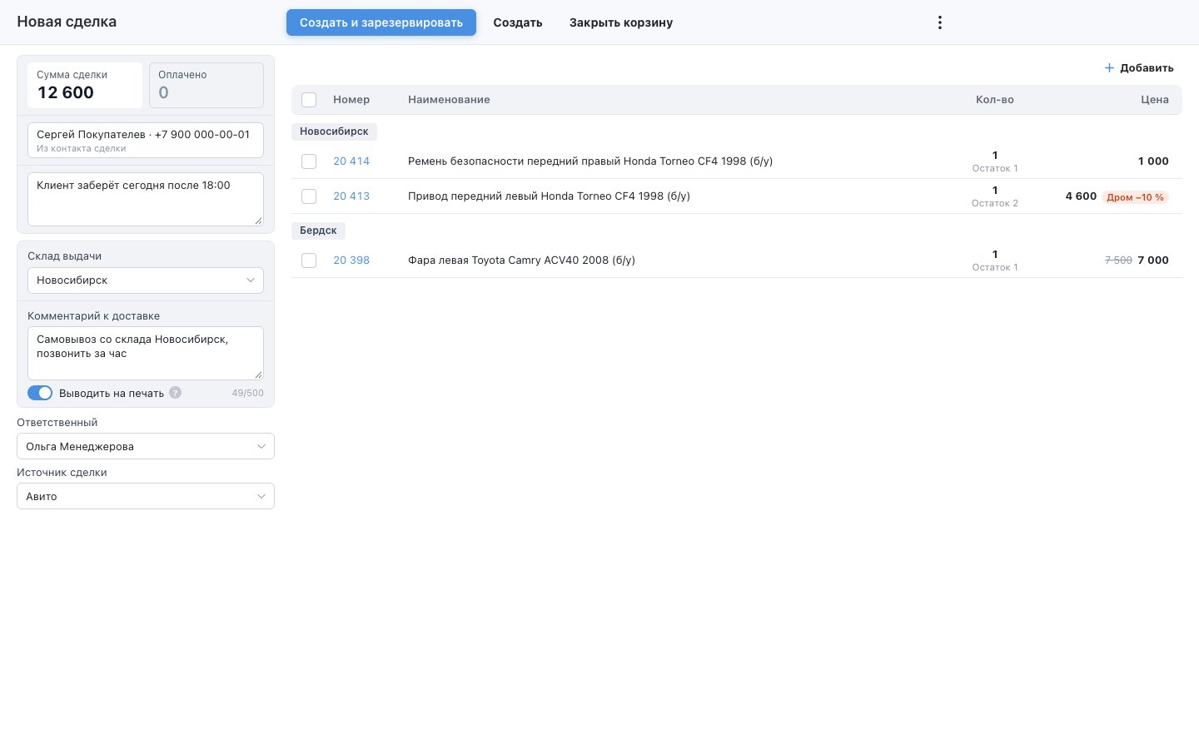Click the 'Бердск' warehouse group label
1199x749 pixels.
click(318, 231)
